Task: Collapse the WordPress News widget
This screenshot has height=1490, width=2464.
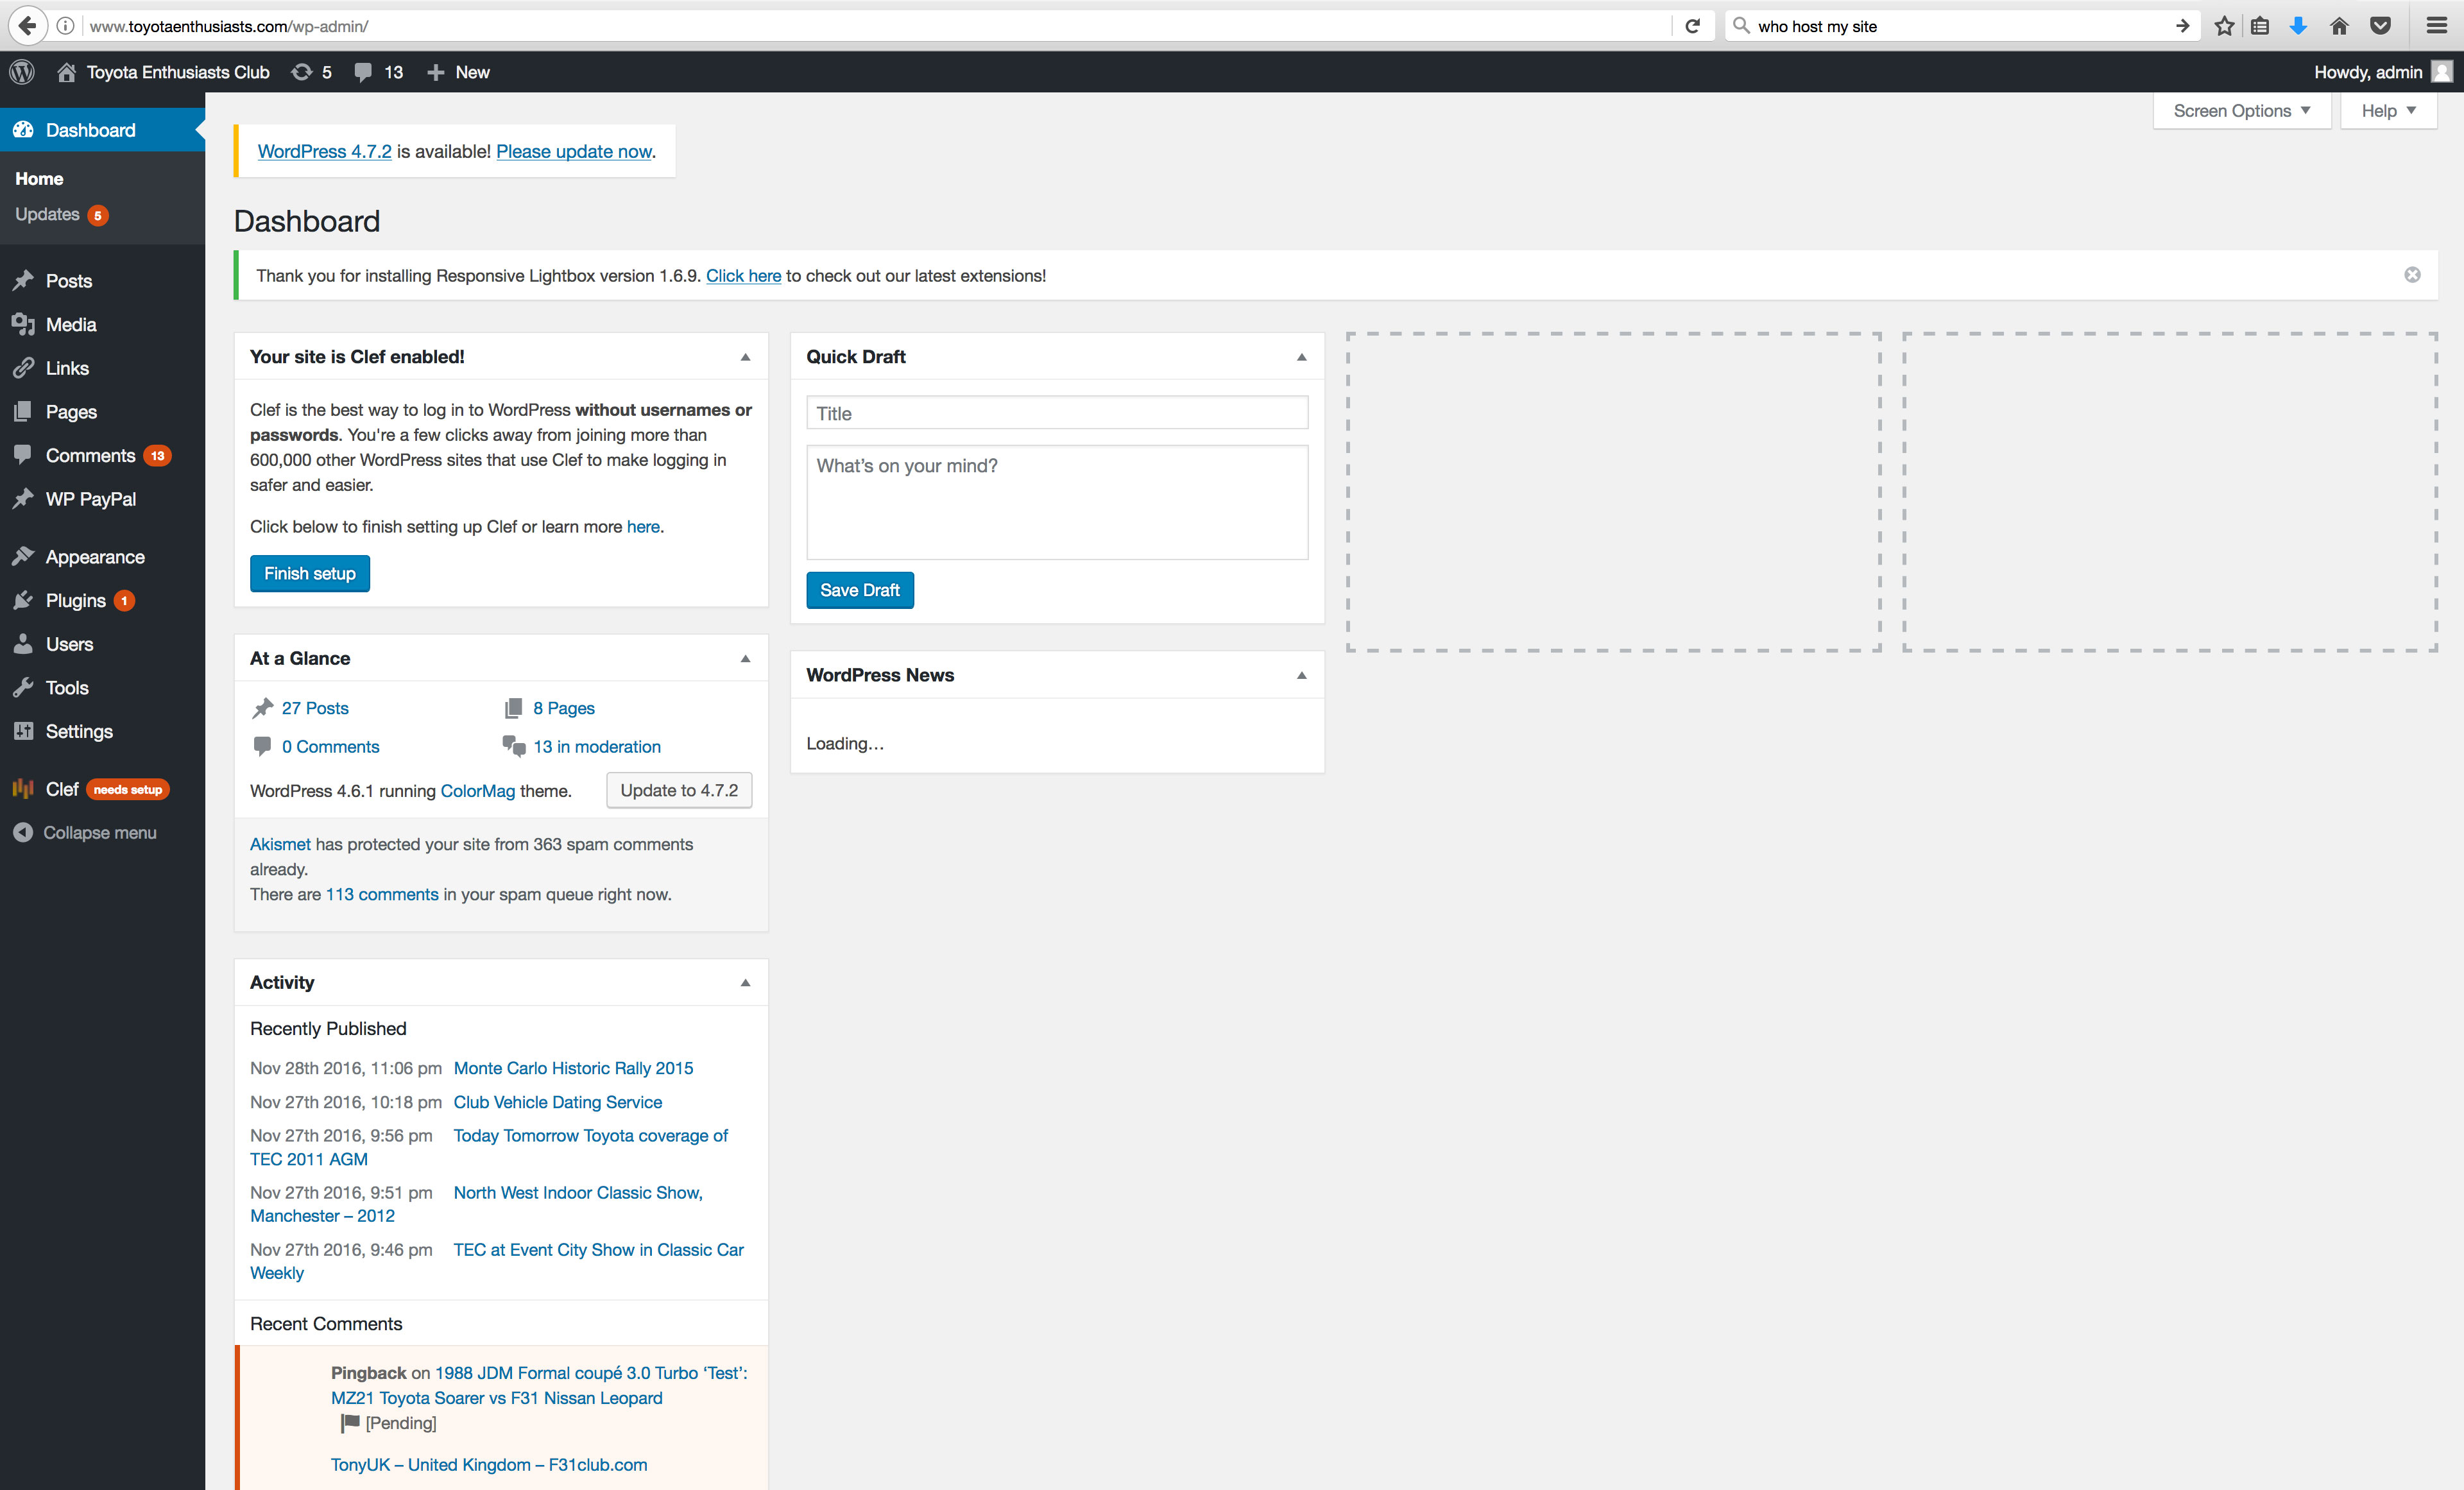Action: pos(1301,675)
